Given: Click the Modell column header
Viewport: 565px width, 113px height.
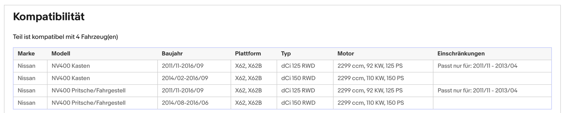Looking at the screenshot, I should coord(61,53).
